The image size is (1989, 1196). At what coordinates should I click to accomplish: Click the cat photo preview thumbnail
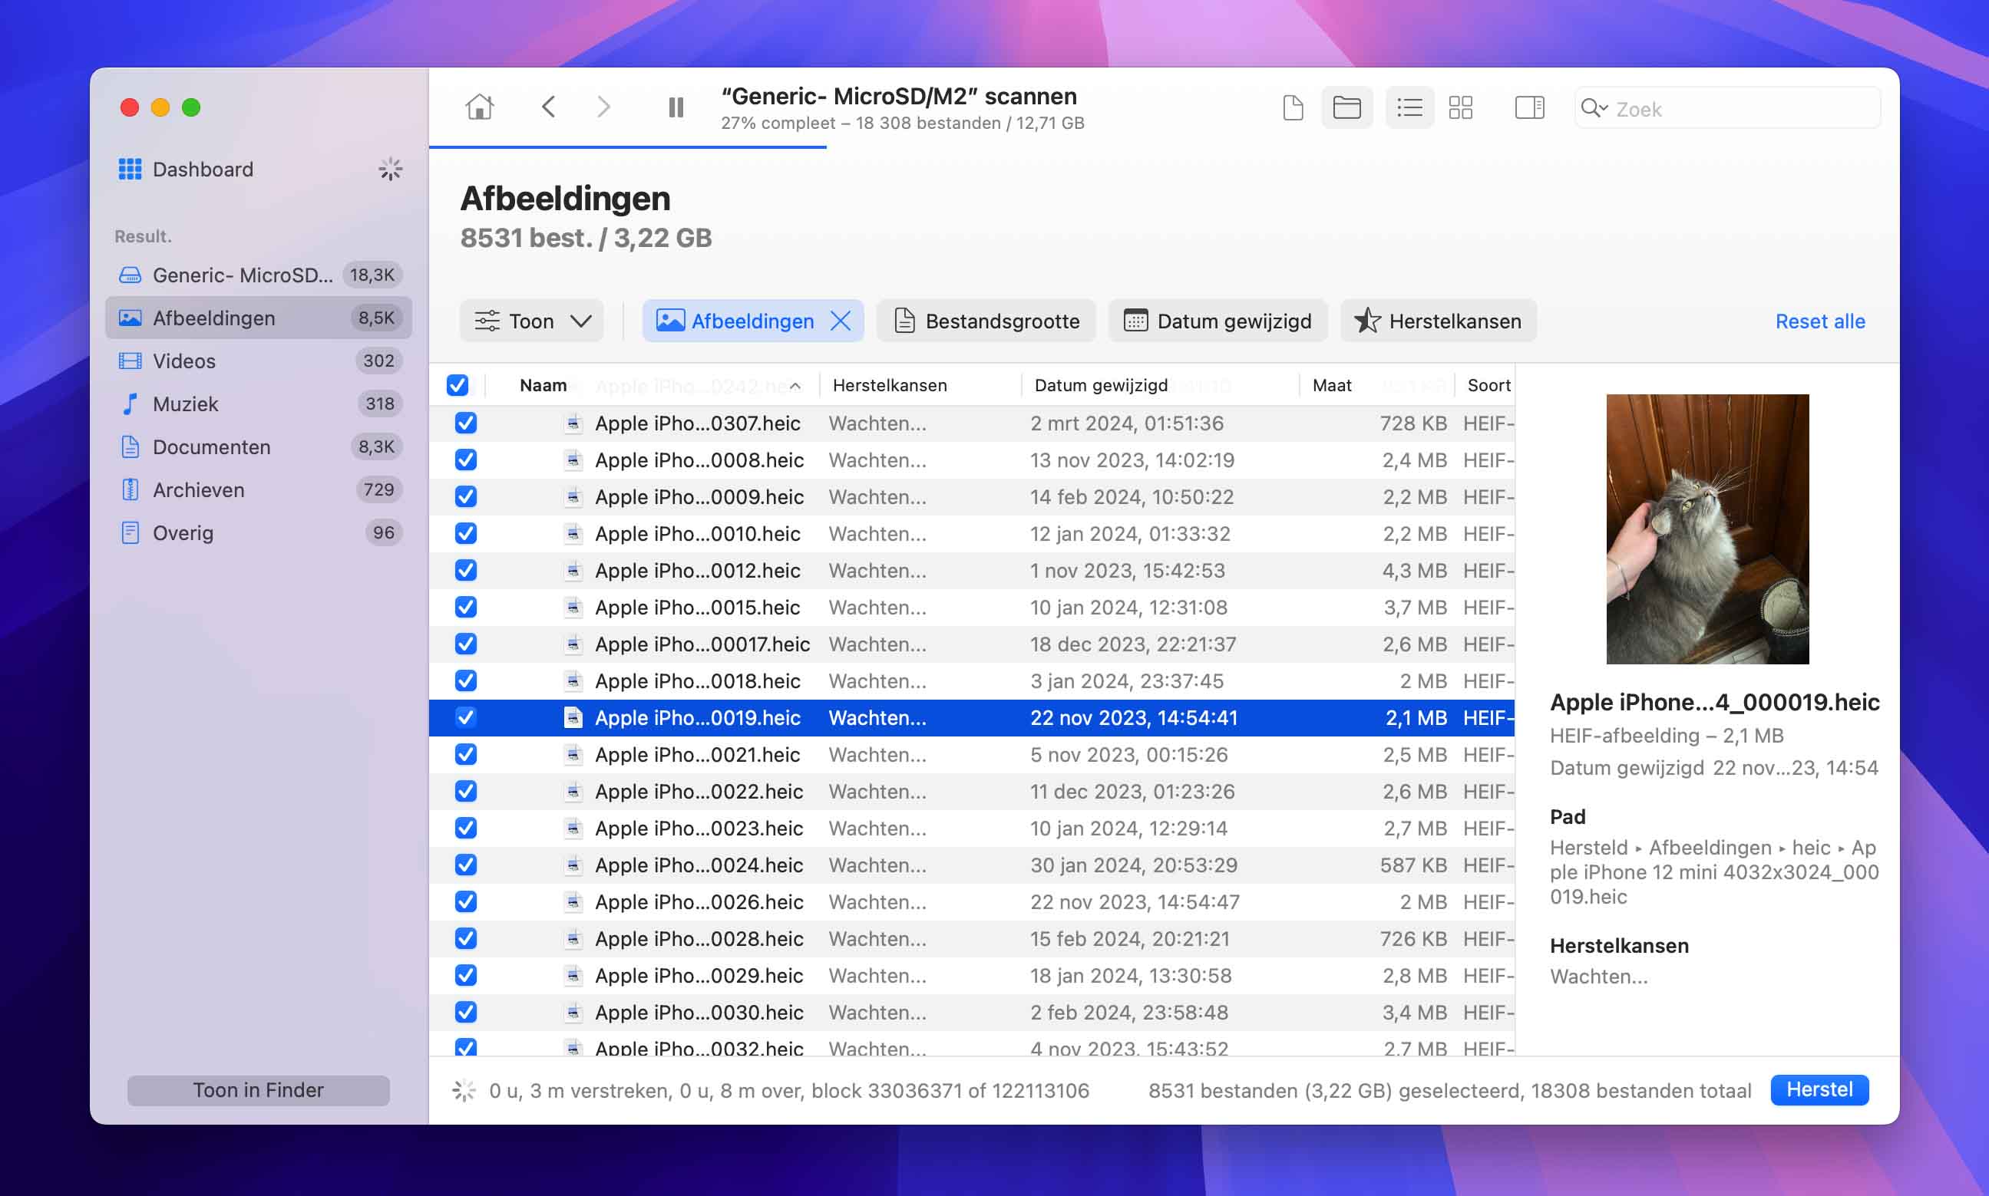[1707, 529]
